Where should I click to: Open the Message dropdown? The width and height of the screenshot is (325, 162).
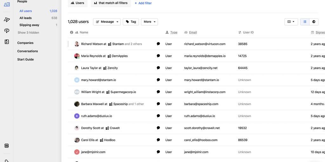point(107,22)
